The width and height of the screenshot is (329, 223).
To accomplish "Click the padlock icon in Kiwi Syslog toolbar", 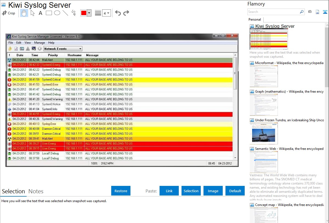I will 10,49.
